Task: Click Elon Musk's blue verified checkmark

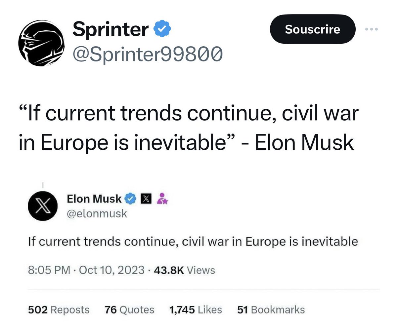Action: tap(131, 199)
